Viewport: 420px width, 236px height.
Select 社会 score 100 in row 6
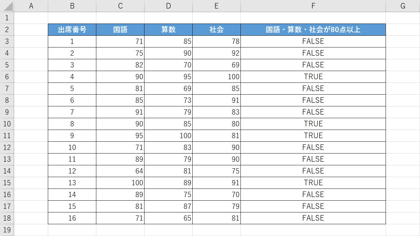click(x=217, y=77)
